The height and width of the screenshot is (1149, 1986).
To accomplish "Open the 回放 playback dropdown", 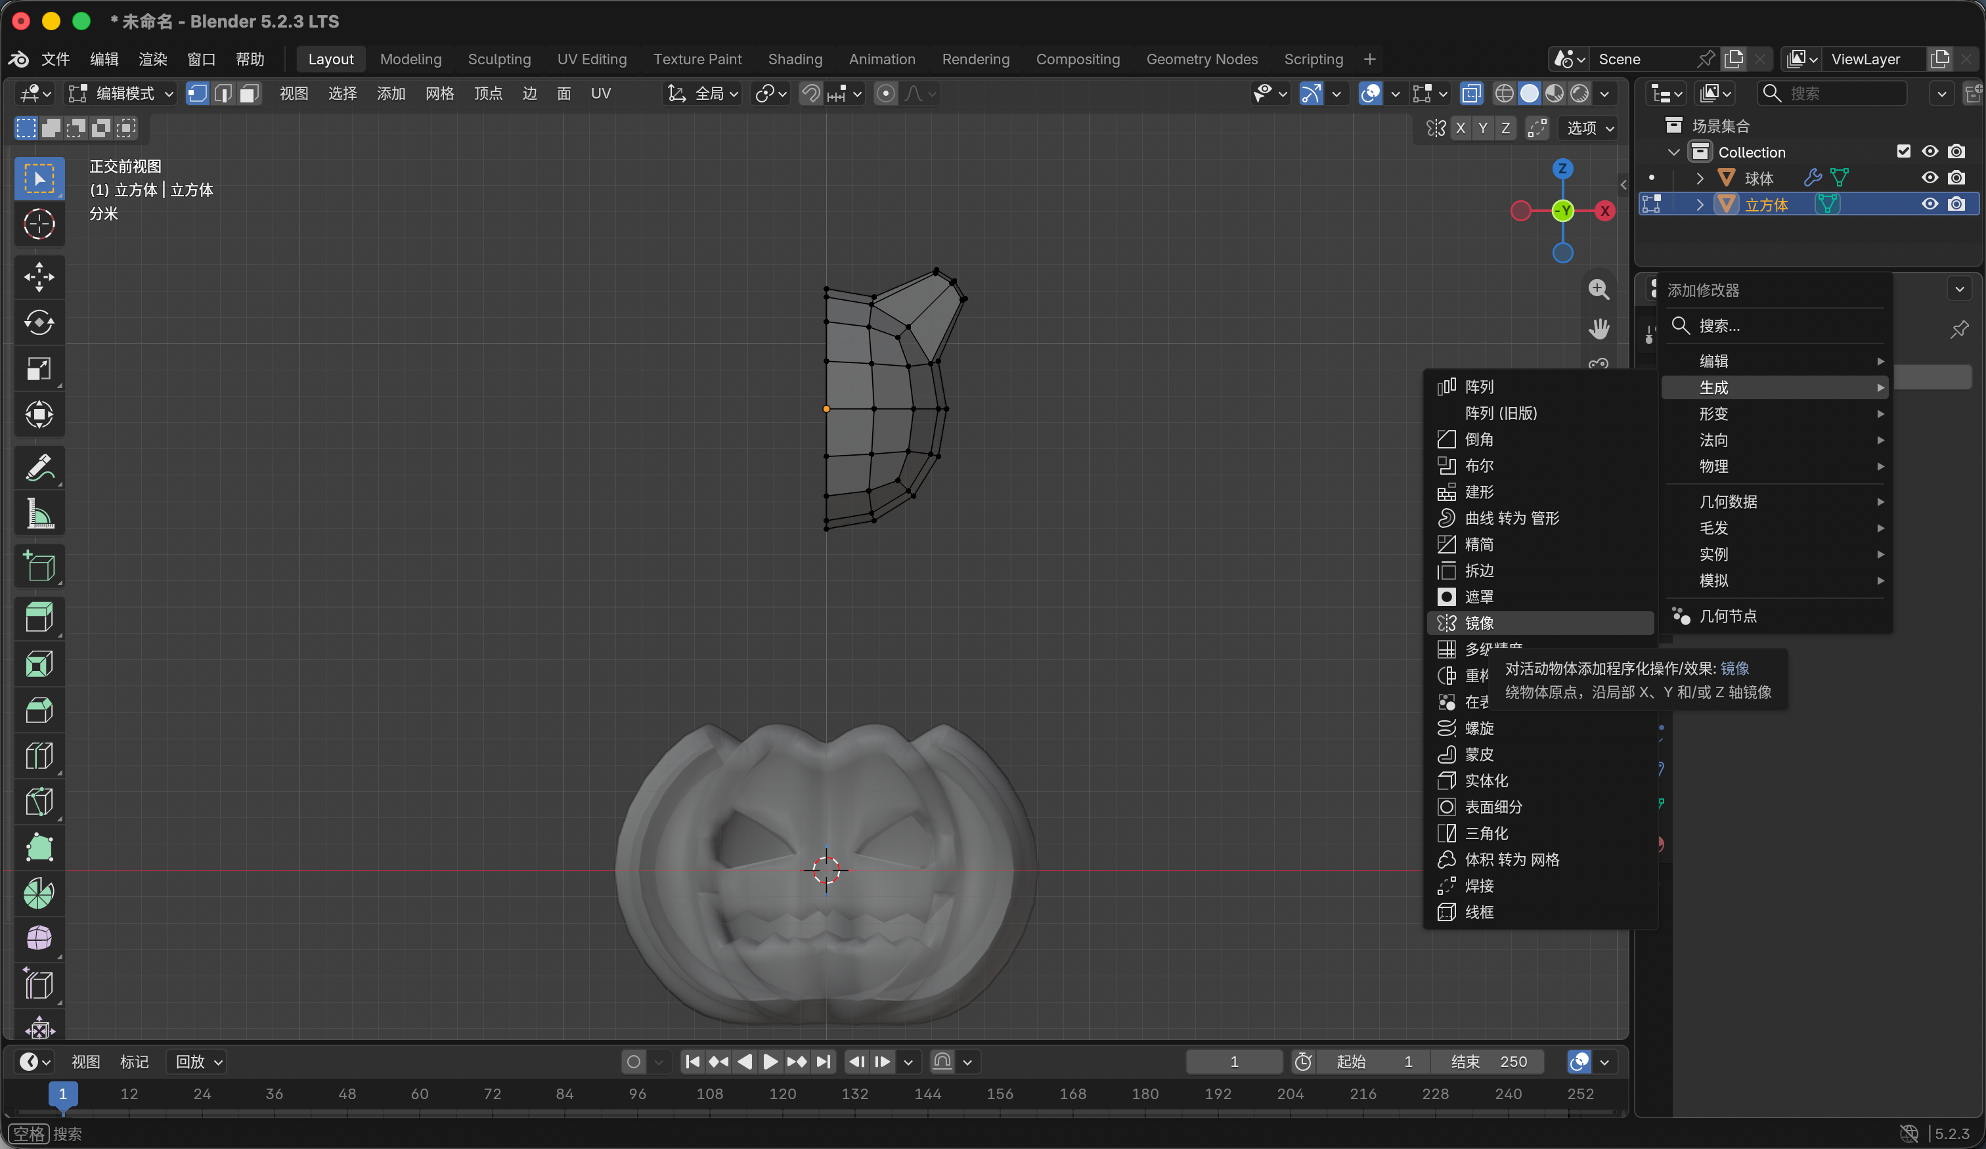I will pos(198,1062).
